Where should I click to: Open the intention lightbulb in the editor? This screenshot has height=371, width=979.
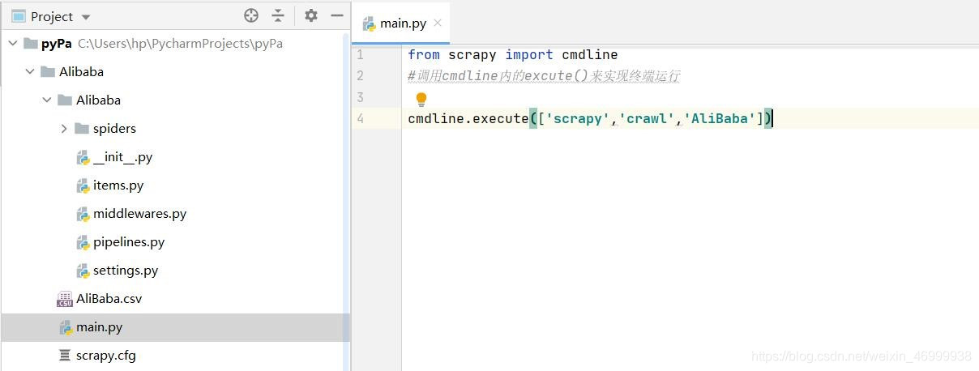point(421,100)
